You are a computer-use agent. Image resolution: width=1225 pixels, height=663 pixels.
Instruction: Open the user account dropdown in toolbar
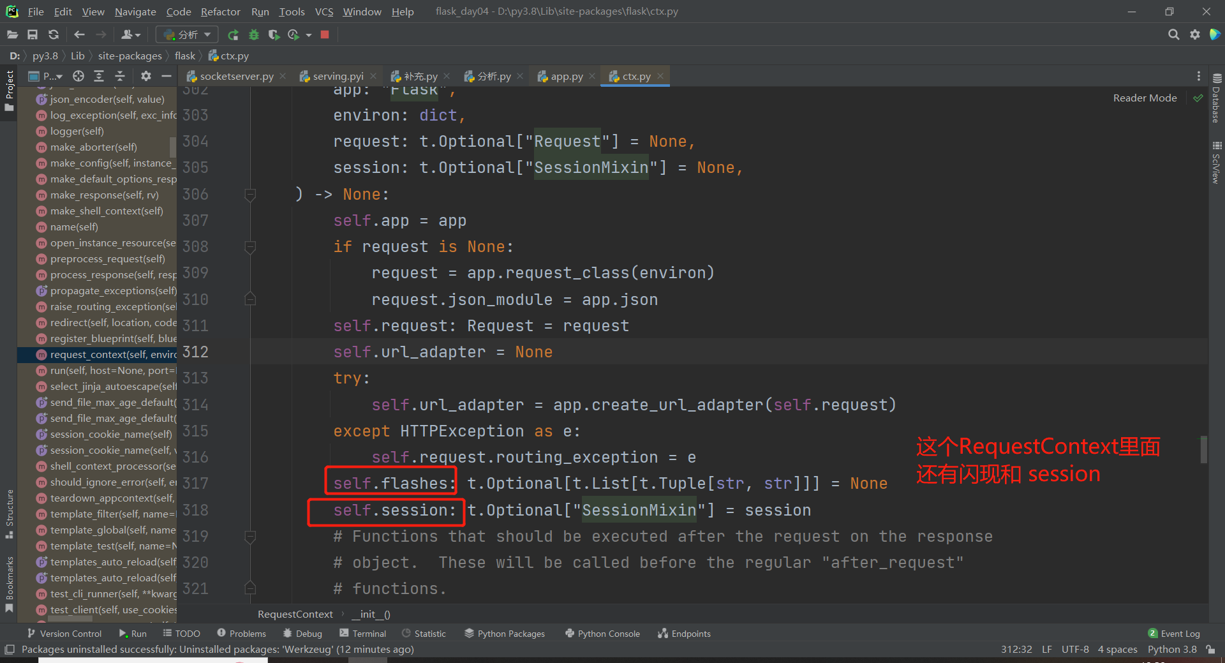coord(131,34)
